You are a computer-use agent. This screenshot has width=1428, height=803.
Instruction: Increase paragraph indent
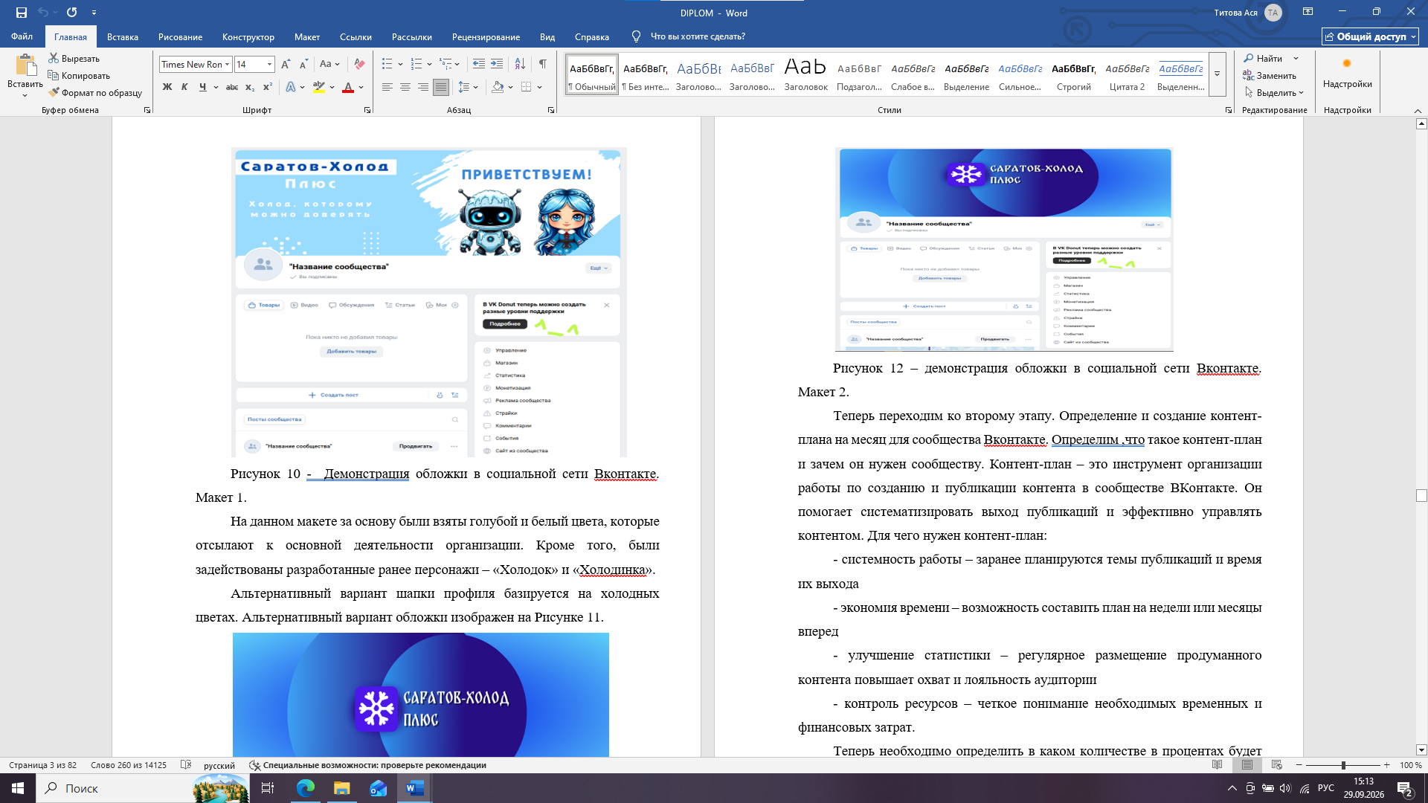pyautogui.click(x=497, y=64)
